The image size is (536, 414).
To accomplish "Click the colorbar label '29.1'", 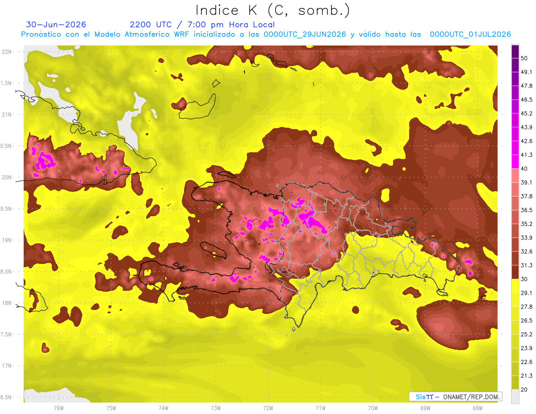I will coord(526,293).
